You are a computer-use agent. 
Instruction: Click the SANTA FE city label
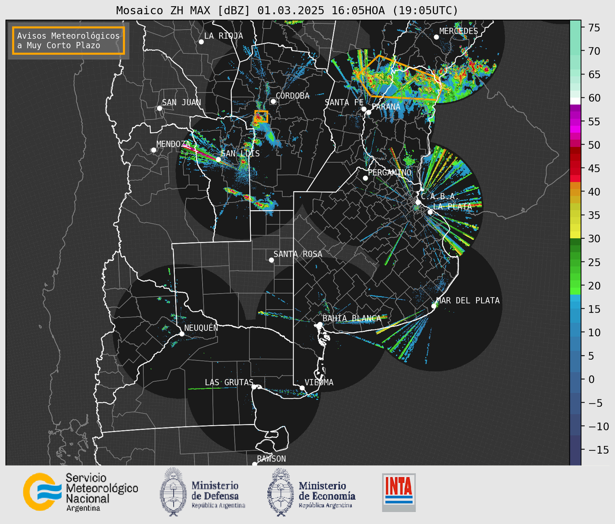click(344, 102)
